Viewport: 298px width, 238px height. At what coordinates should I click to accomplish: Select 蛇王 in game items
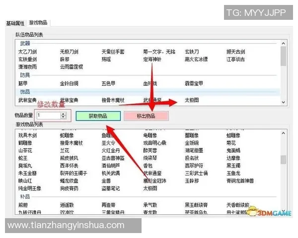coord(23,158)
